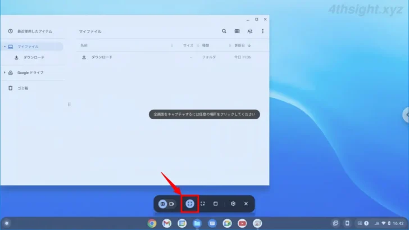Launch Google Meet from the shelf

pyautogui.click(x=227, y=223)
